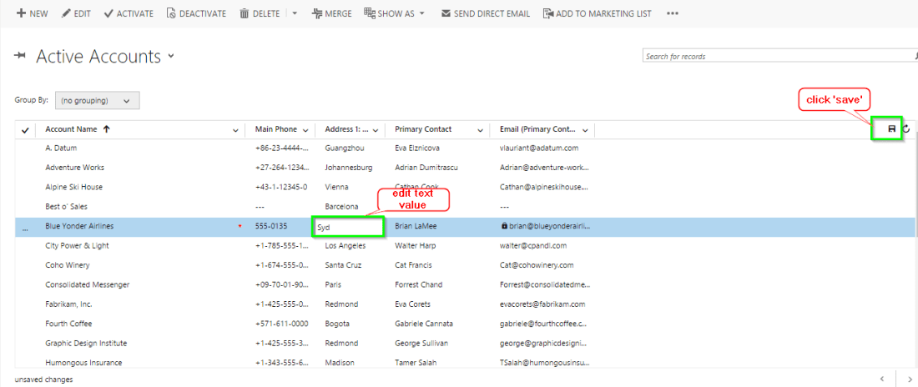Toggle the select-all checkmark in header
This screenshot has width=918, height=387.
(x=25, y=130)
